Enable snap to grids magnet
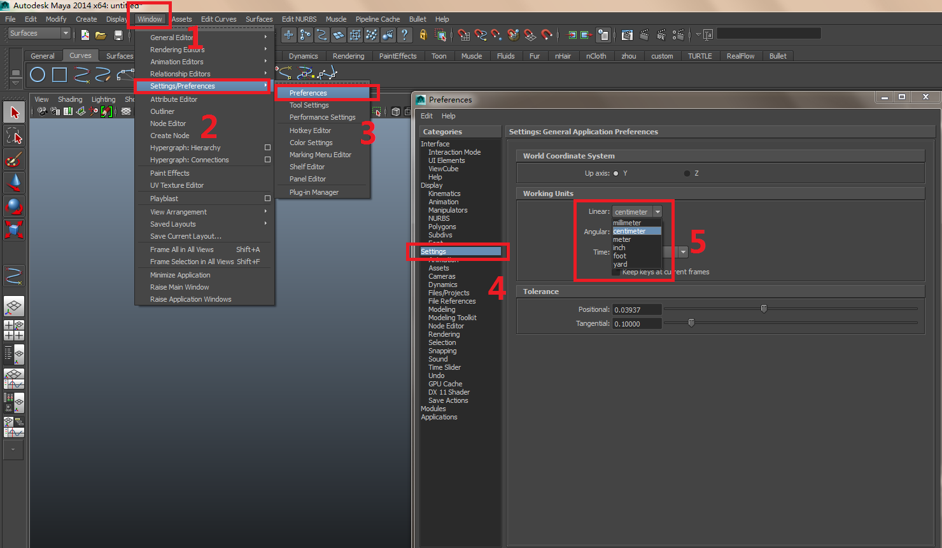The height and width of the screenshot is (548, 942). point(464,34)
